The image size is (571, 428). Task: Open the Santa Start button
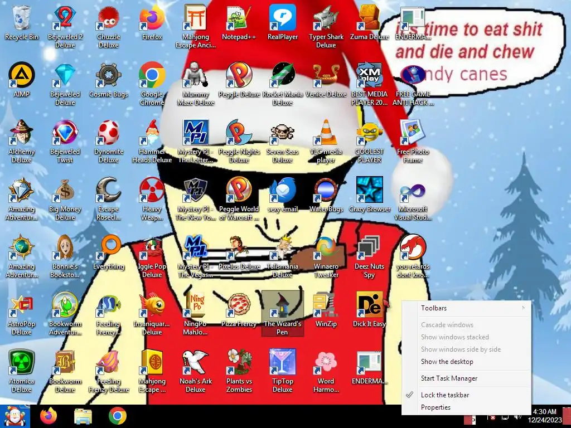pos(14,416)
